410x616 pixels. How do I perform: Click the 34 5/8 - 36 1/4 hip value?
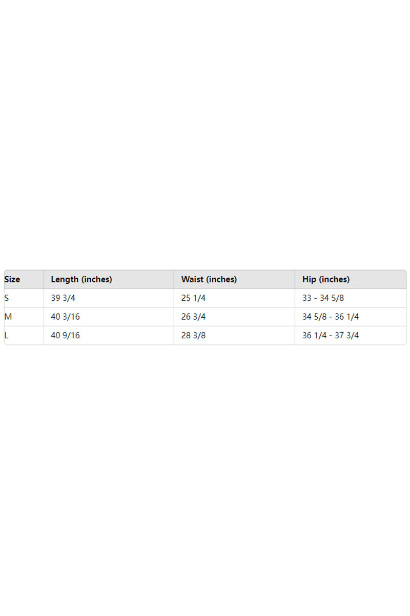[x=331, y=317]
